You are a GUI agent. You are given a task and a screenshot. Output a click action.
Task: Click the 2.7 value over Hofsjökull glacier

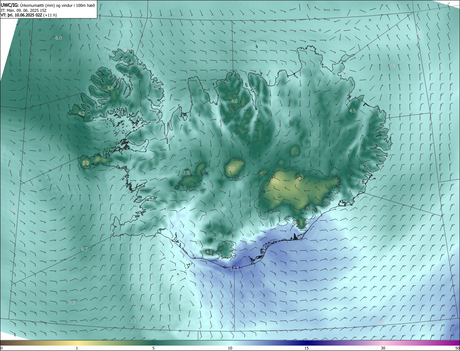[x=231, y=169]
